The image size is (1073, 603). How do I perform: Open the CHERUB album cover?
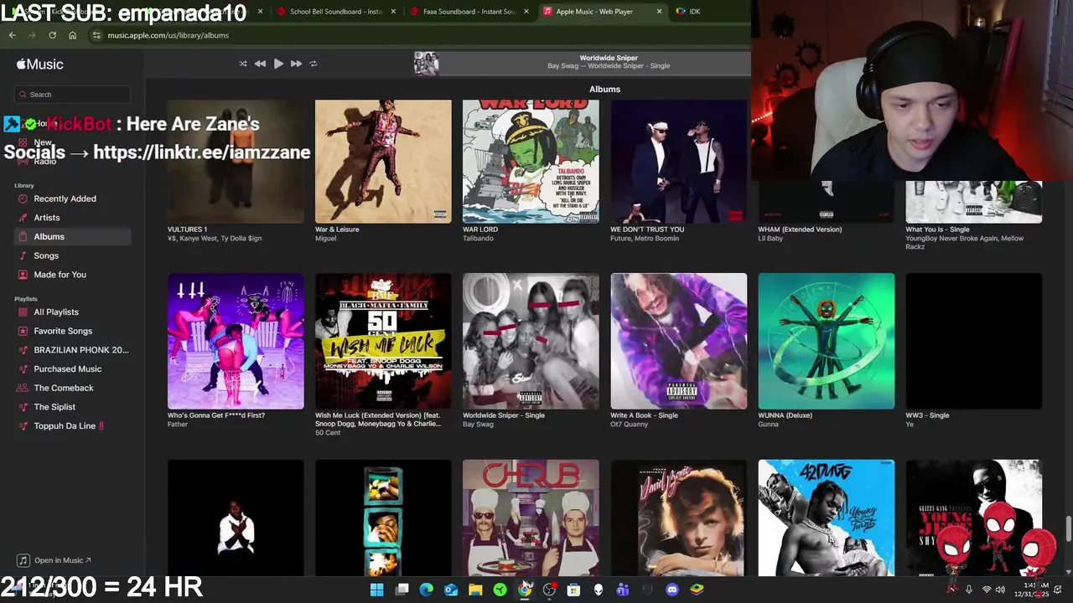click(531, 518)
